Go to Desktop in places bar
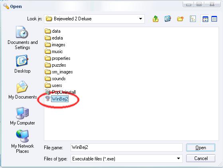This screenshot has width=223, height=168. click(x=22, y=64)
